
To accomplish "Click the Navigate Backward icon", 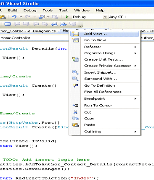I will [42, 17].
